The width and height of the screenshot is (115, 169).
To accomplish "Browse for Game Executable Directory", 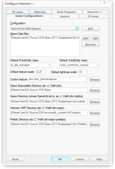I will coord(95,90).
